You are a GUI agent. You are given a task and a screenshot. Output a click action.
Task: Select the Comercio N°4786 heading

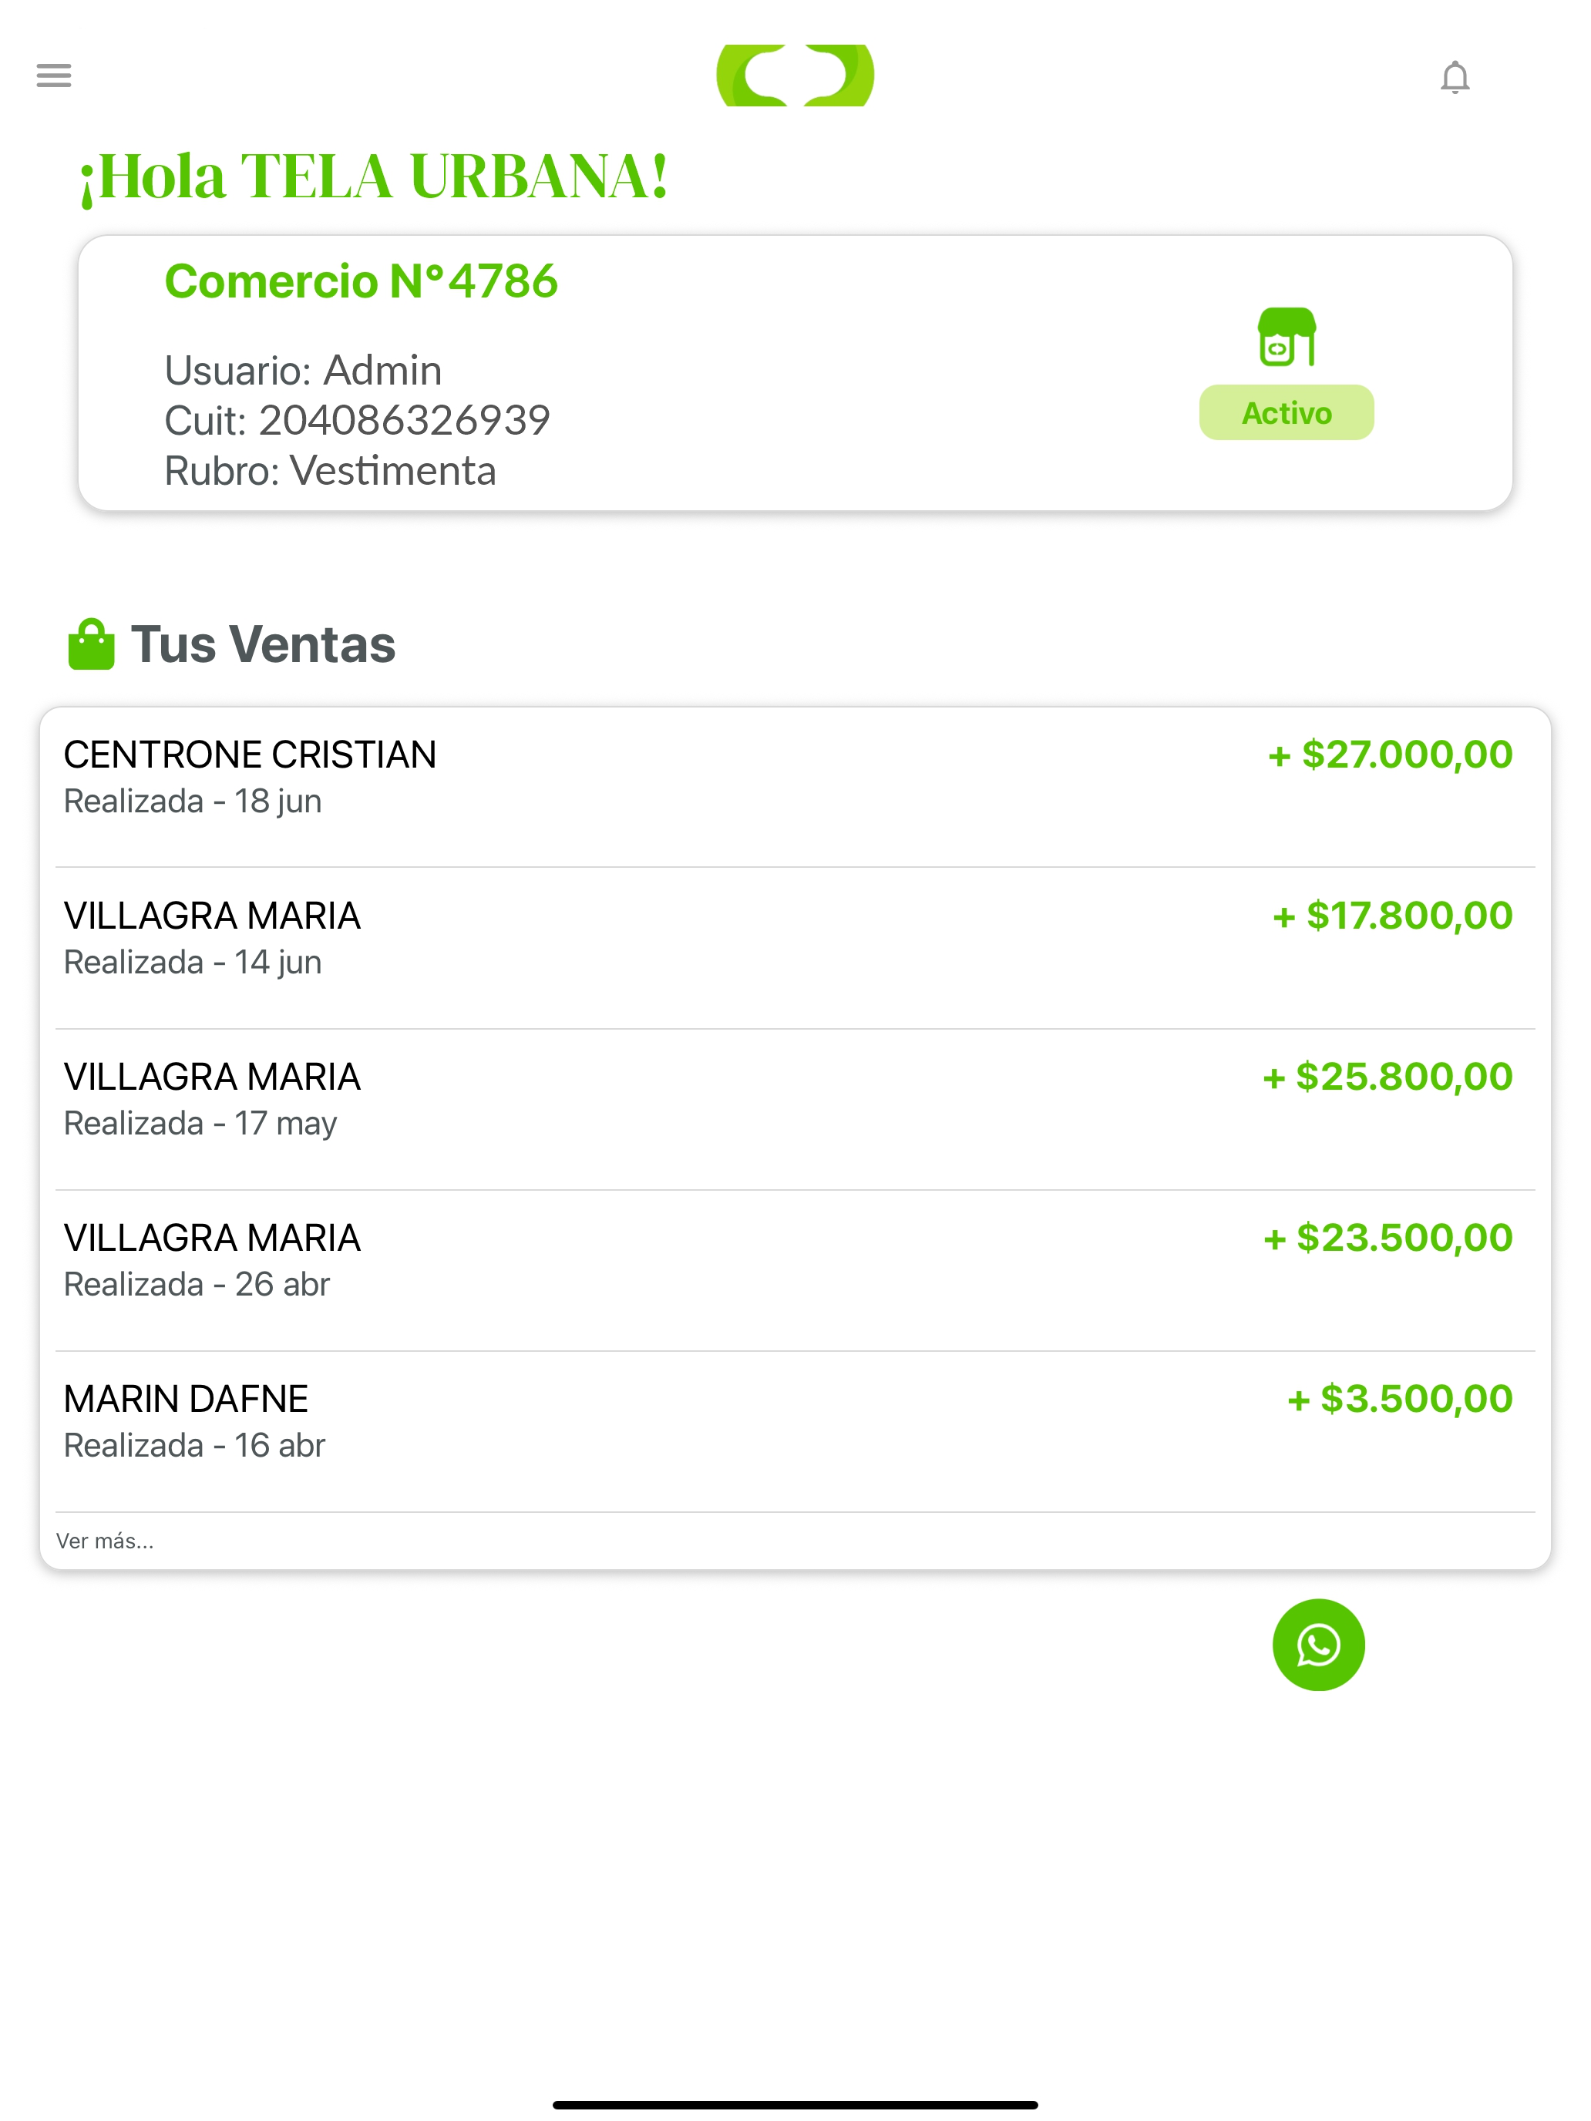(x=361, y=281)
